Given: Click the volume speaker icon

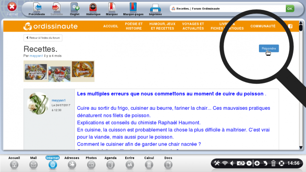Looking at the screenshot, I should point(232,163).
